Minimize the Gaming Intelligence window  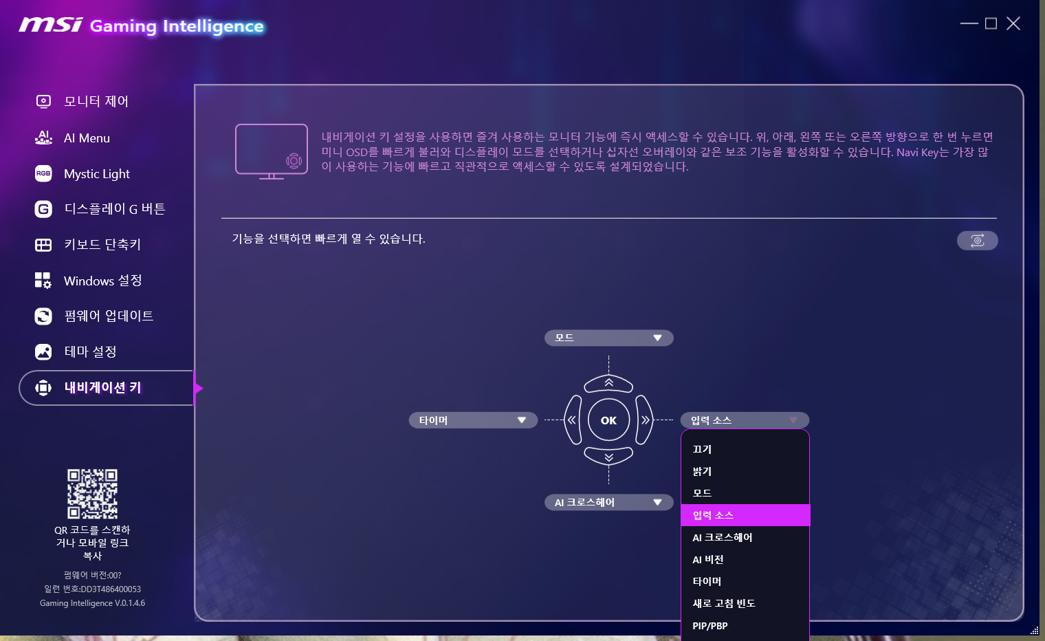click(969, 23)
